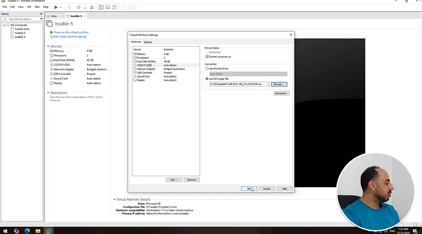Click Sound Card icon in Devices summary
Screen dimensions: 422x234
(x=52, y=79)
